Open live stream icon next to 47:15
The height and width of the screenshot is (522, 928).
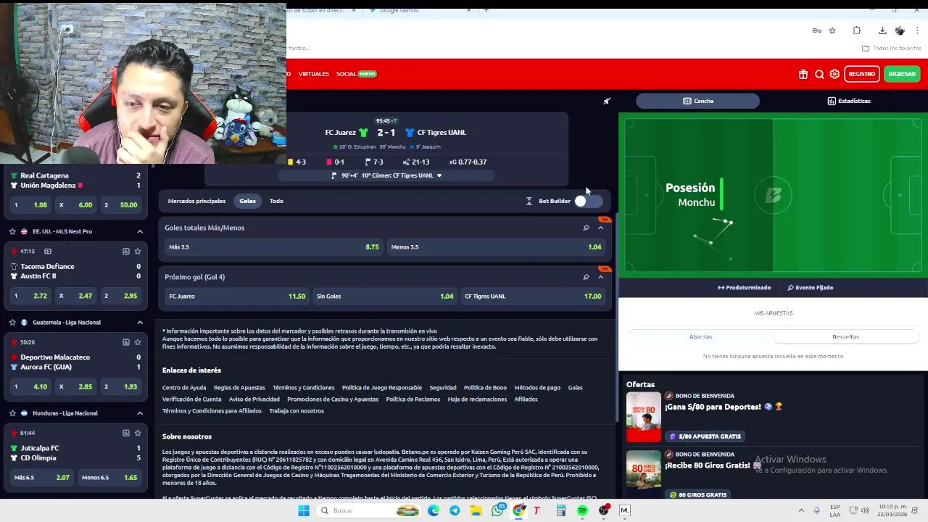pos(48,251)
